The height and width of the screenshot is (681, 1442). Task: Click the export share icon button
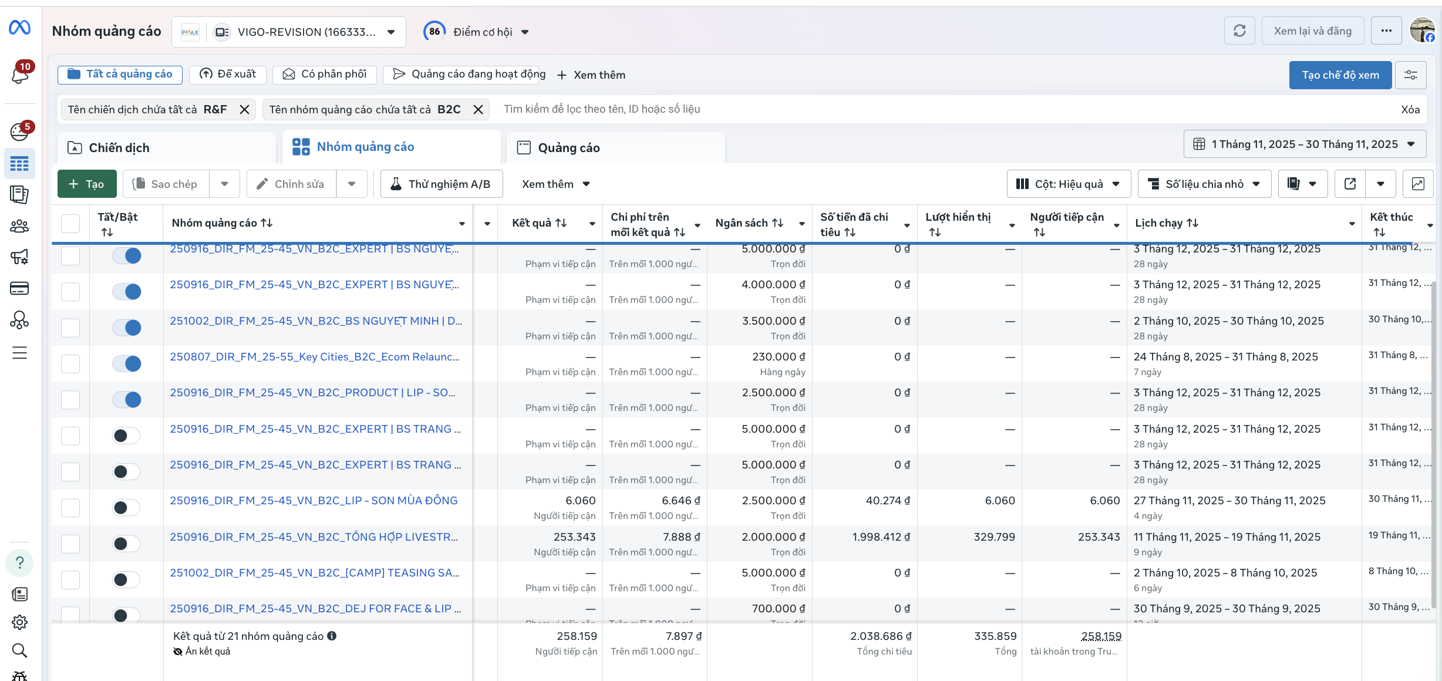click(1350, 184)
